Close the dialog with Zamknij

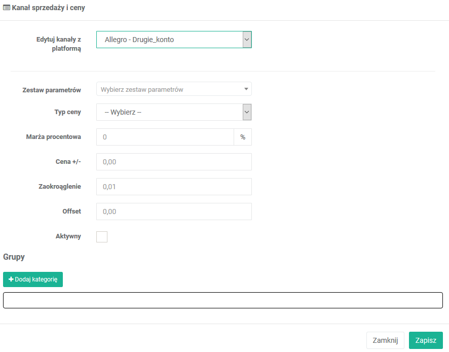click(385, 340)
